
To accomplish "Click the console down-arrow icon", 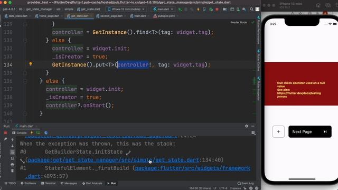I will point(12,146).
